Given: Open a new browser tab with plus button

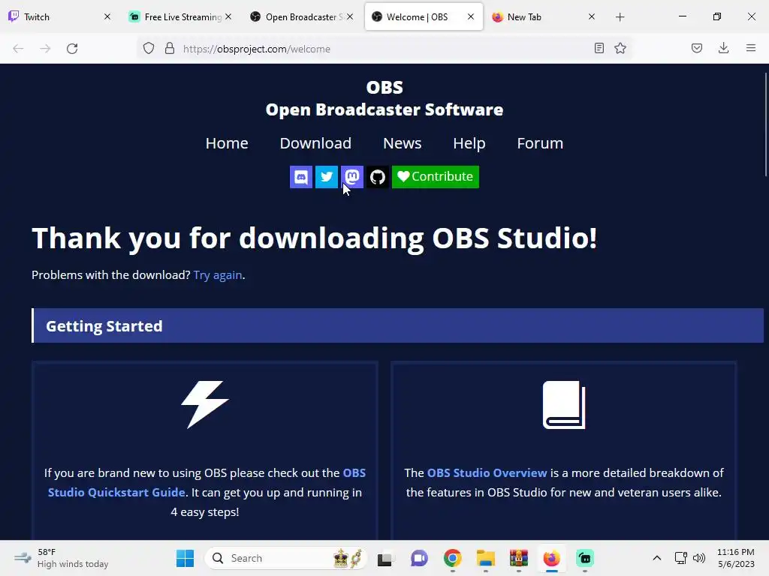Looking at the screenshot, I should (620, 17).
